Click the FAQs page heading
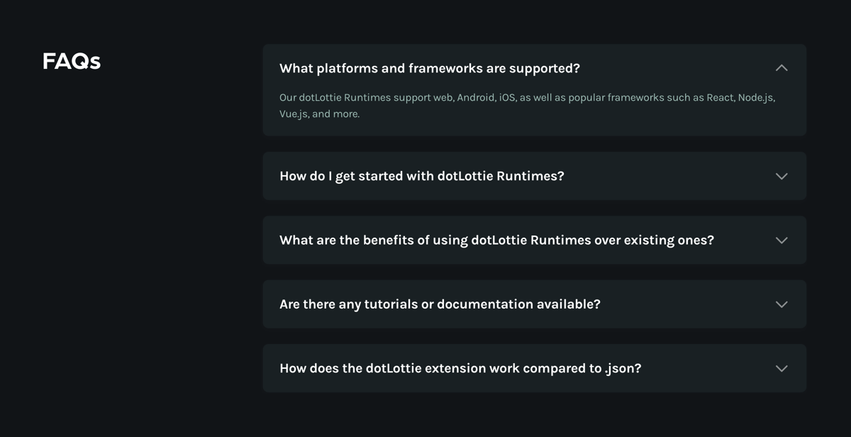Viewport: 851px width, 437px height. pos(71,61)
